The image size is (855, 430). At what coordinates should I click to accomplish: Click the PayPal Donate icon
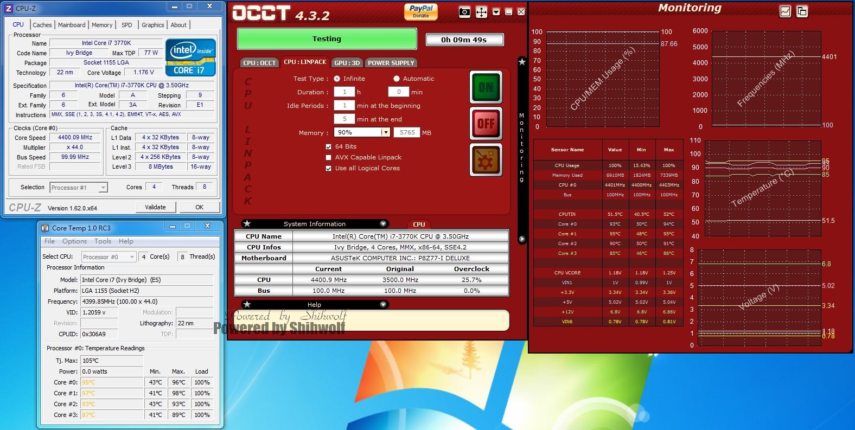click(421, 11)
